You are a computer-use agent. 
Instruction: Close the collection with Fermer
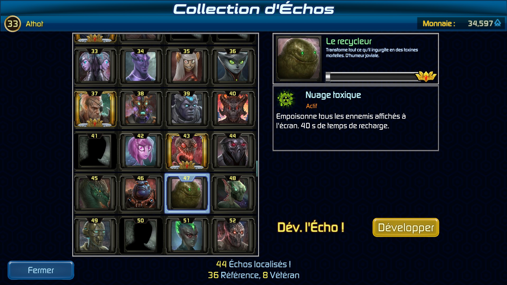point(41,270)
